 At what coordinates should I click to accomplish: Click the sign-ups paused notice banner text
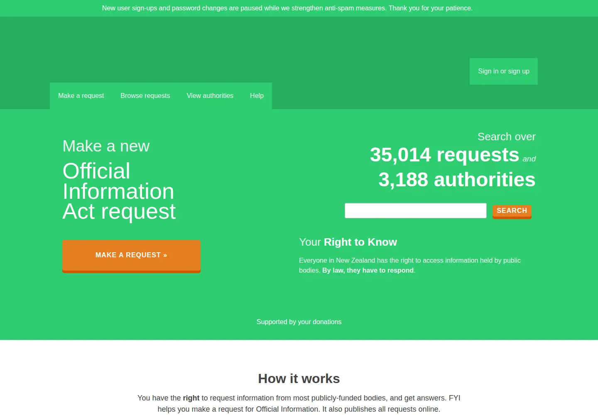[287, 8]
